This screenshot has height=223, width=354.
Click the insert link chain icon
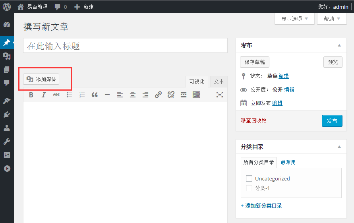click(x=158, y=95)
